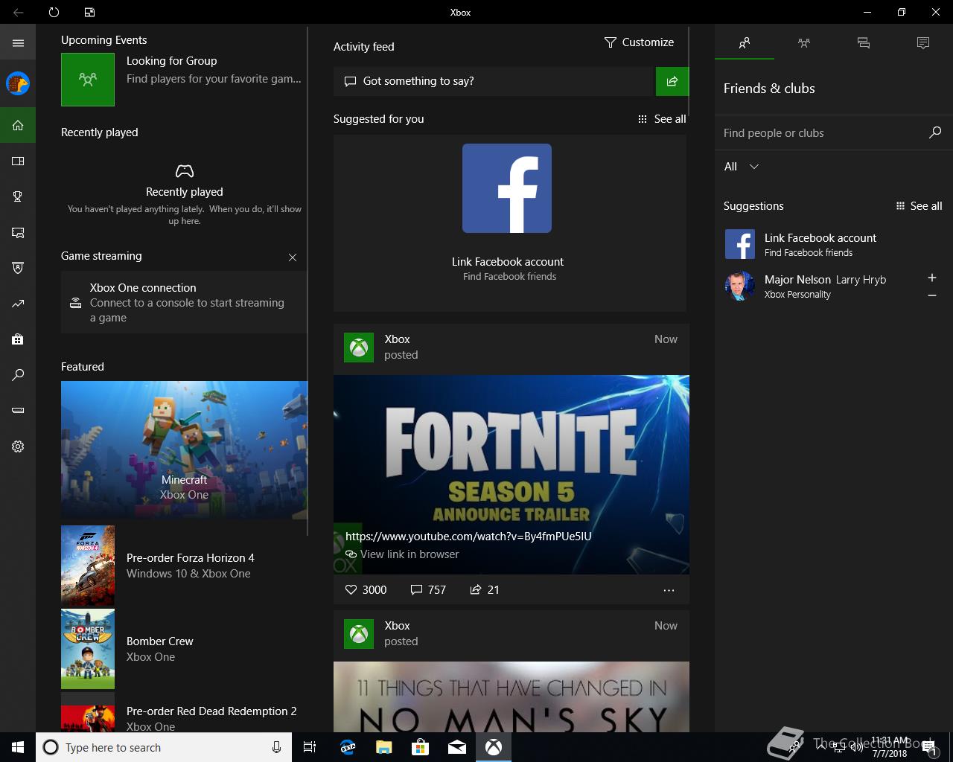
Task: Open Bomber Crew featured game
Action: point(184,649)
